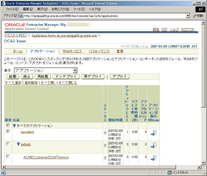This screenshot has height=176, width=207.
Task: Click the ログアウト link
Action: coord(188,30)
